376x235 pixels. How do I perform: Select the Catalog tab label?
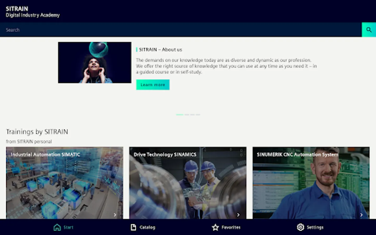(x=147, y=227)
